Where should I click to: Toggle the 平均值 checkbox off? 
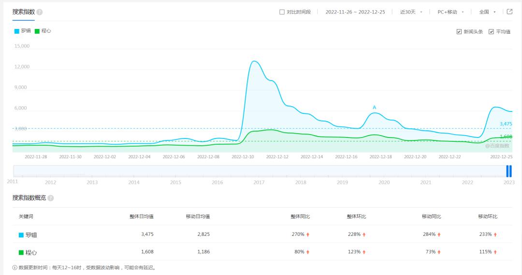[x=491, y=32]
